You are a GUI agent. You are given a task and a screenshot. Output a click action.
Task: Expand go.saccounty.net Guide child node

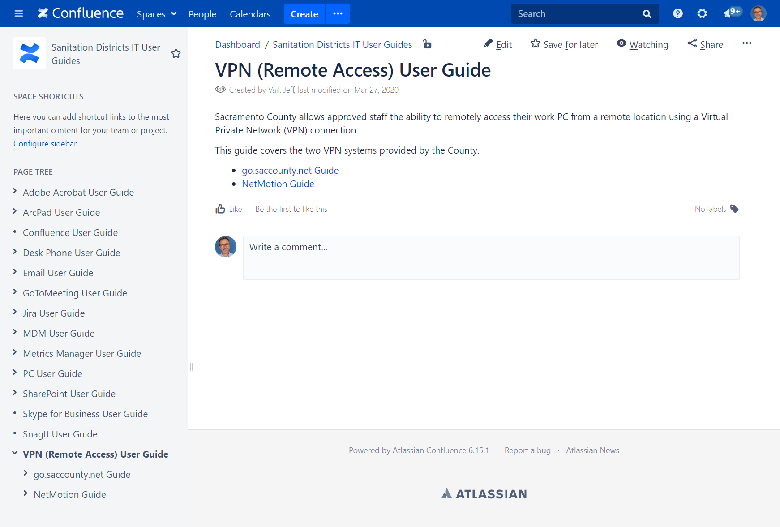point(26,473)
